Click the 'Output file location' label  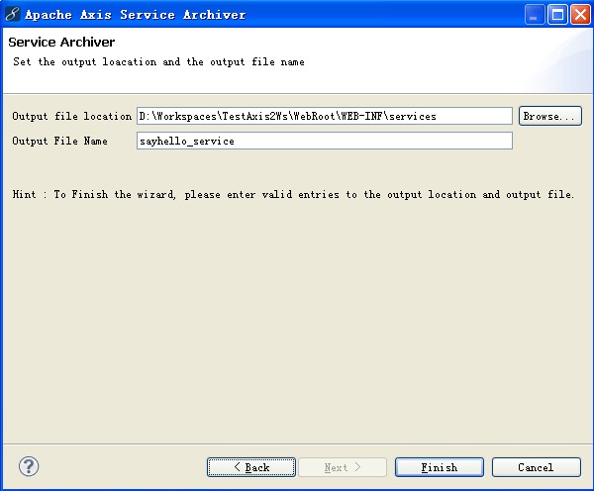(72, 116)
